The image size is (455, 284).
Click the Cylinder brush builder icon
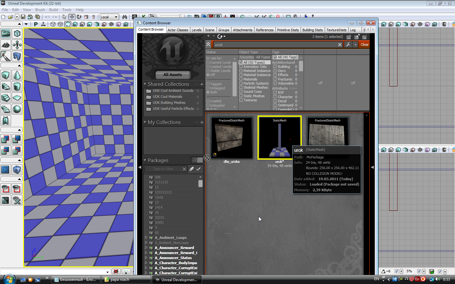coord(17,86)
